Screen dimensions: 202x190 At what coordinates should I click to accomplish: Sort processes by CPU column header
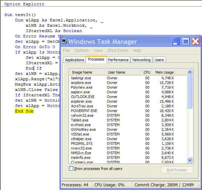point(146,72)
